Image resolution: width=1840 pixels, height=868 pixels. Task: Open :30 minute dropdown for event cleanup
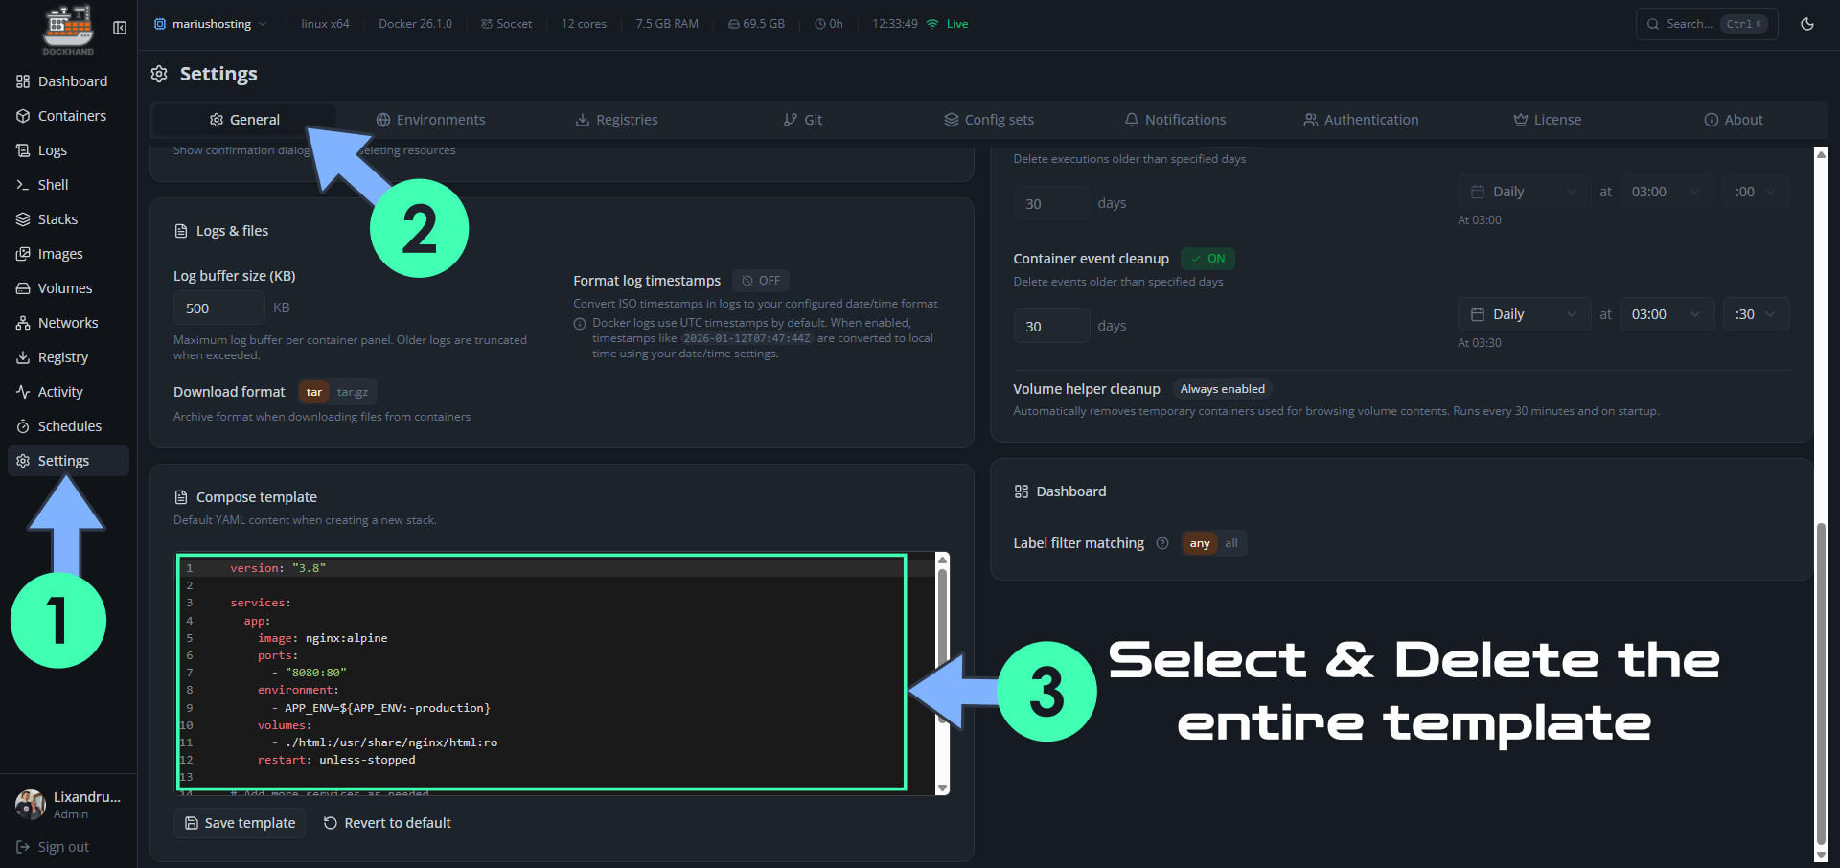1756,314
